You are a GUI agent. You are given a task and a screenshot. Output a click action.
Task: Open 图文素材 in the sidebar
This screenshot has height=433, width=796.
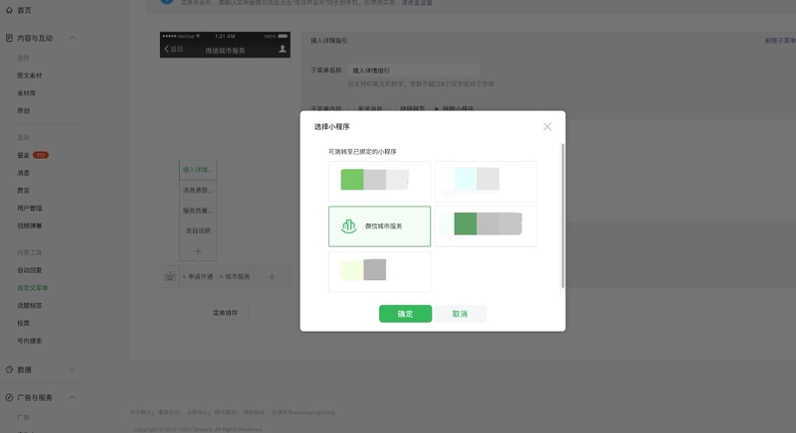(x=30, y=75)
